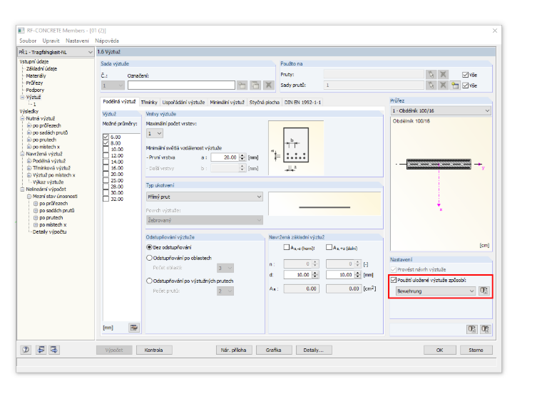Screen dimensions: 542x406
Task: Increase První vrstva spacing with the stepper
Action: [242, 155]
